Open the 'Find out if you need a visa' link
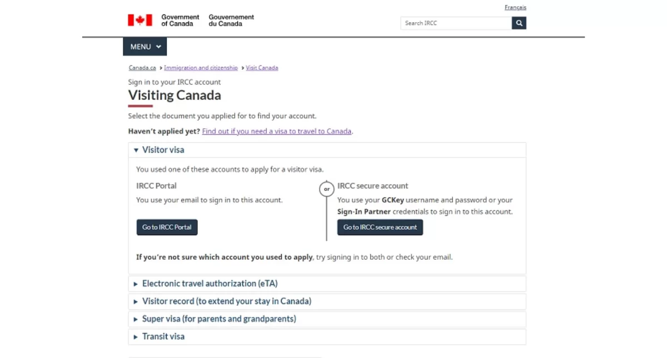Image resolution: width=667 pixels, height=358 pixels. pyautogui.click(x=276, y=131)
